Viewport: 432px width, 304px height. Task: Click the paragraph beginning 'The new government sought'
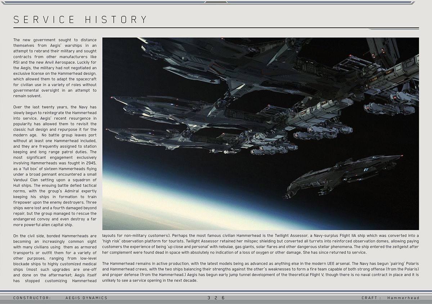[x=55, y=68]
